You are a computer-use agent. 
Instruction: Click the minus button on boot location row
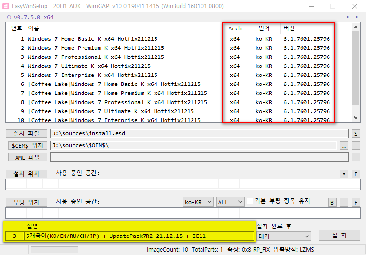[344, 202]
